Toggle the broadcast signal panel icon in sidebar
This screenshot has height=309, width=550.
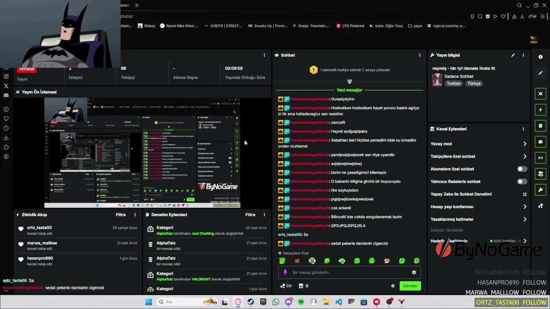pos(541,158)
